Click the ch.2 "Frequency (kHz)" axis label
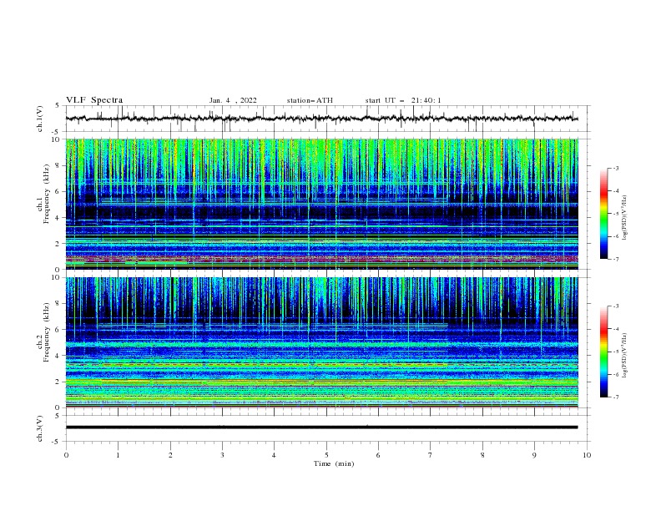This screenshot has width=661, height=511. (46, 331)
